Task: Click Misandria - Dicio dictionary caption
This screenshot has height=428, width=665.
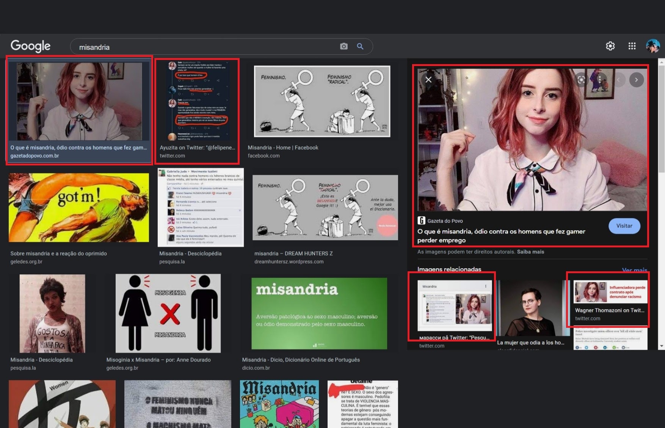Action: point(301,360)
